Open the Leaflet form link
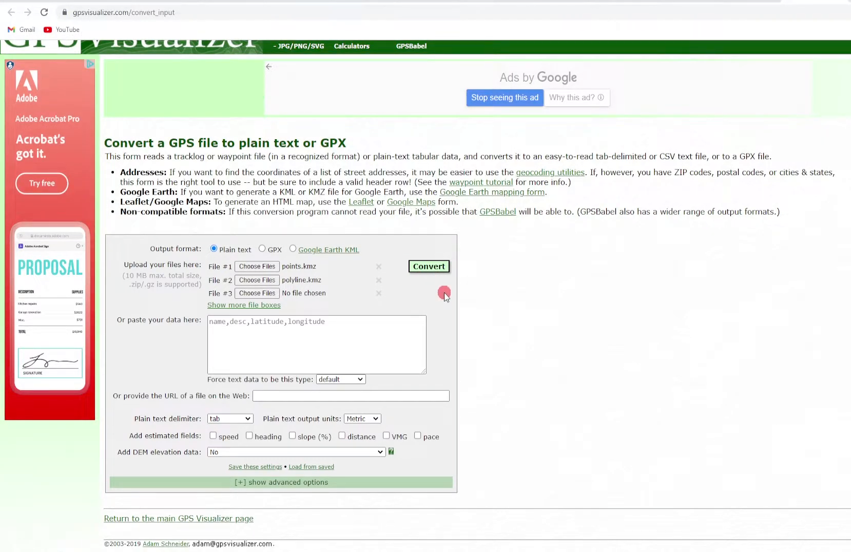851x552 pixels. point(361,202)
